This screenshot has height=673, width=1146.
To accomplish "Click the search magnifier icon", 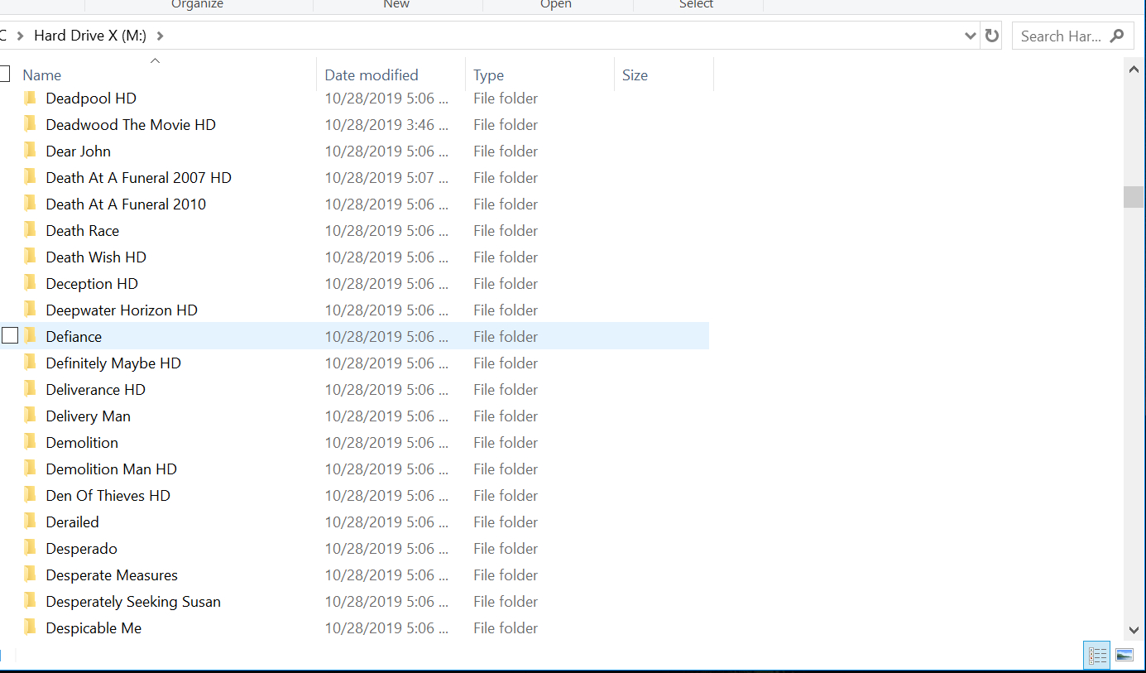I will coord(1117,36).
